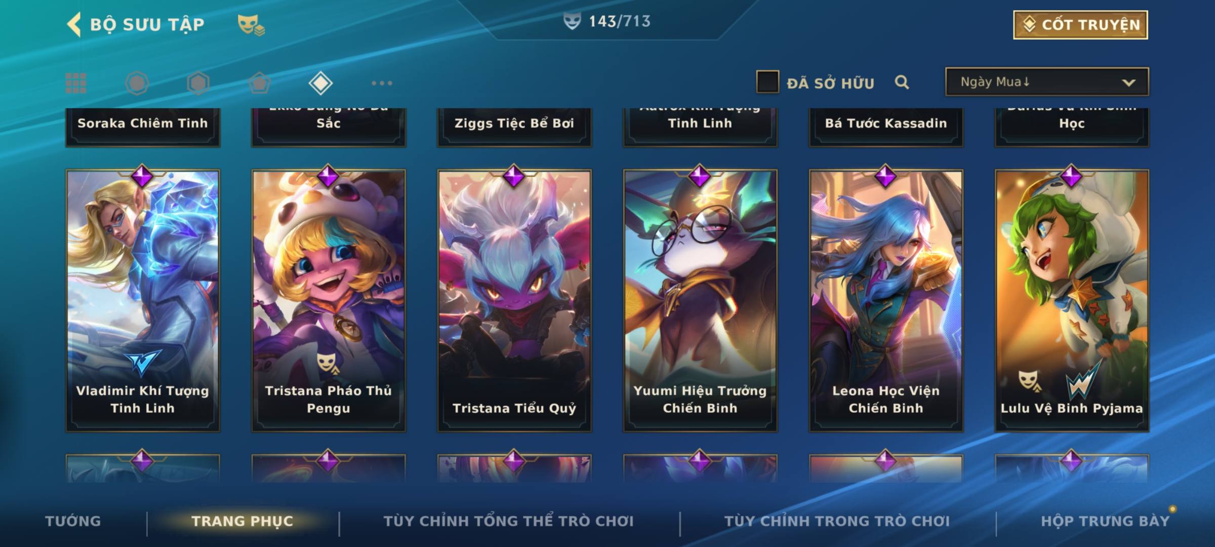
Task: Select the all-skins grid filter icon
Action: pos(76,83)
